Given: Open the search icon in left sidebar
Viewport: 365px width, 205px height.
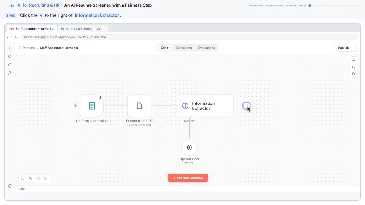Looking at the screenshot, I should click(10, 56).
